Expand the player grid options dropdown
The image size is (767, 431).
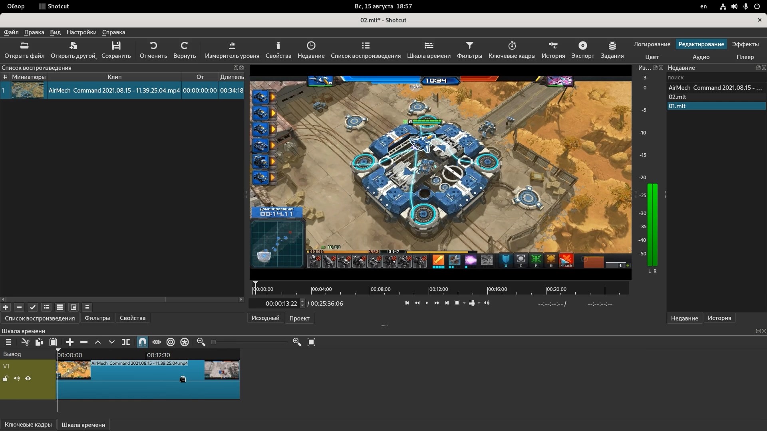click(x=479, y=303)
